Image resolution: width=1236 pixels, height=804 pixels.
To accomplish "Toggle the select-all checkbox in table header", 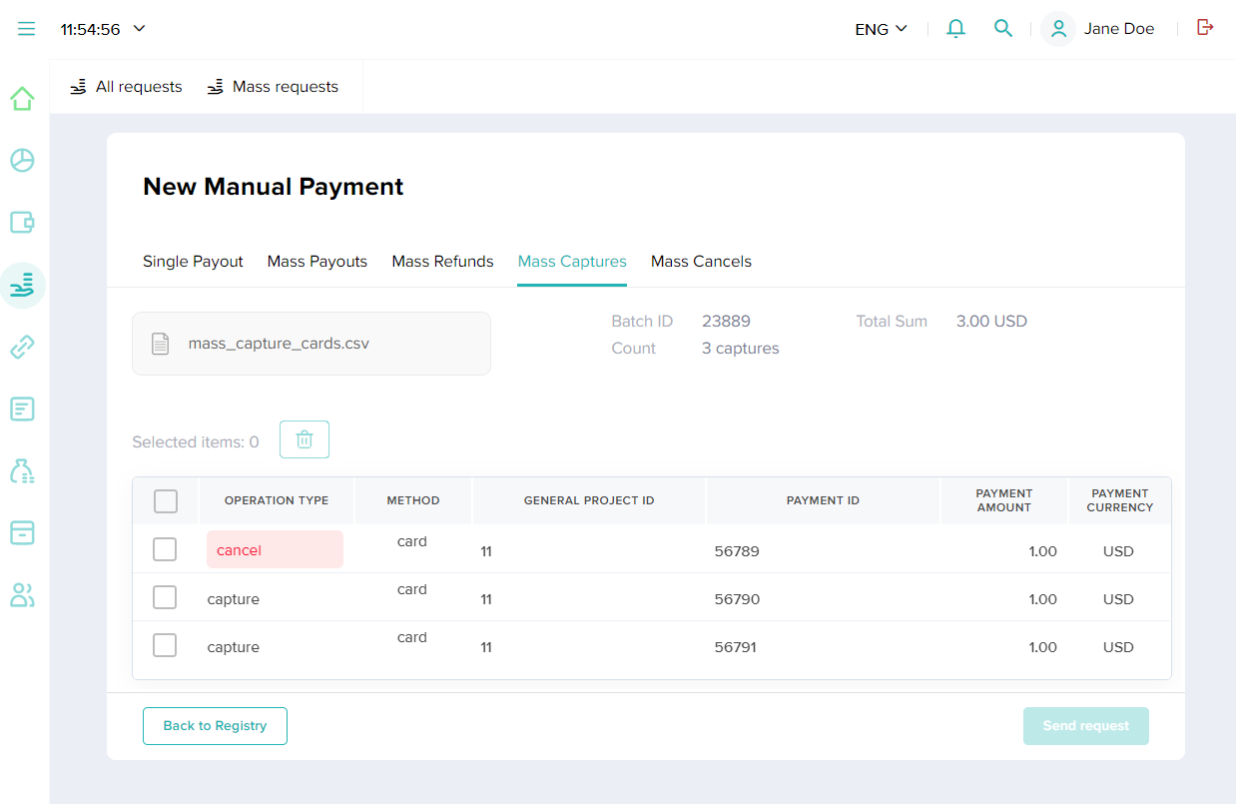I will coord(166,501).
